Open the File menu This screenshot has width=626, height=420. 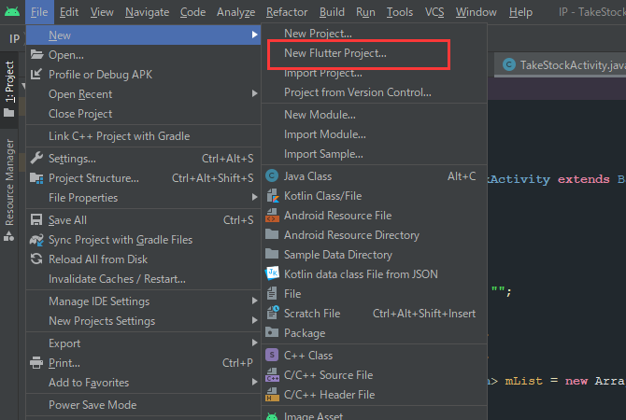pos(39,12)
